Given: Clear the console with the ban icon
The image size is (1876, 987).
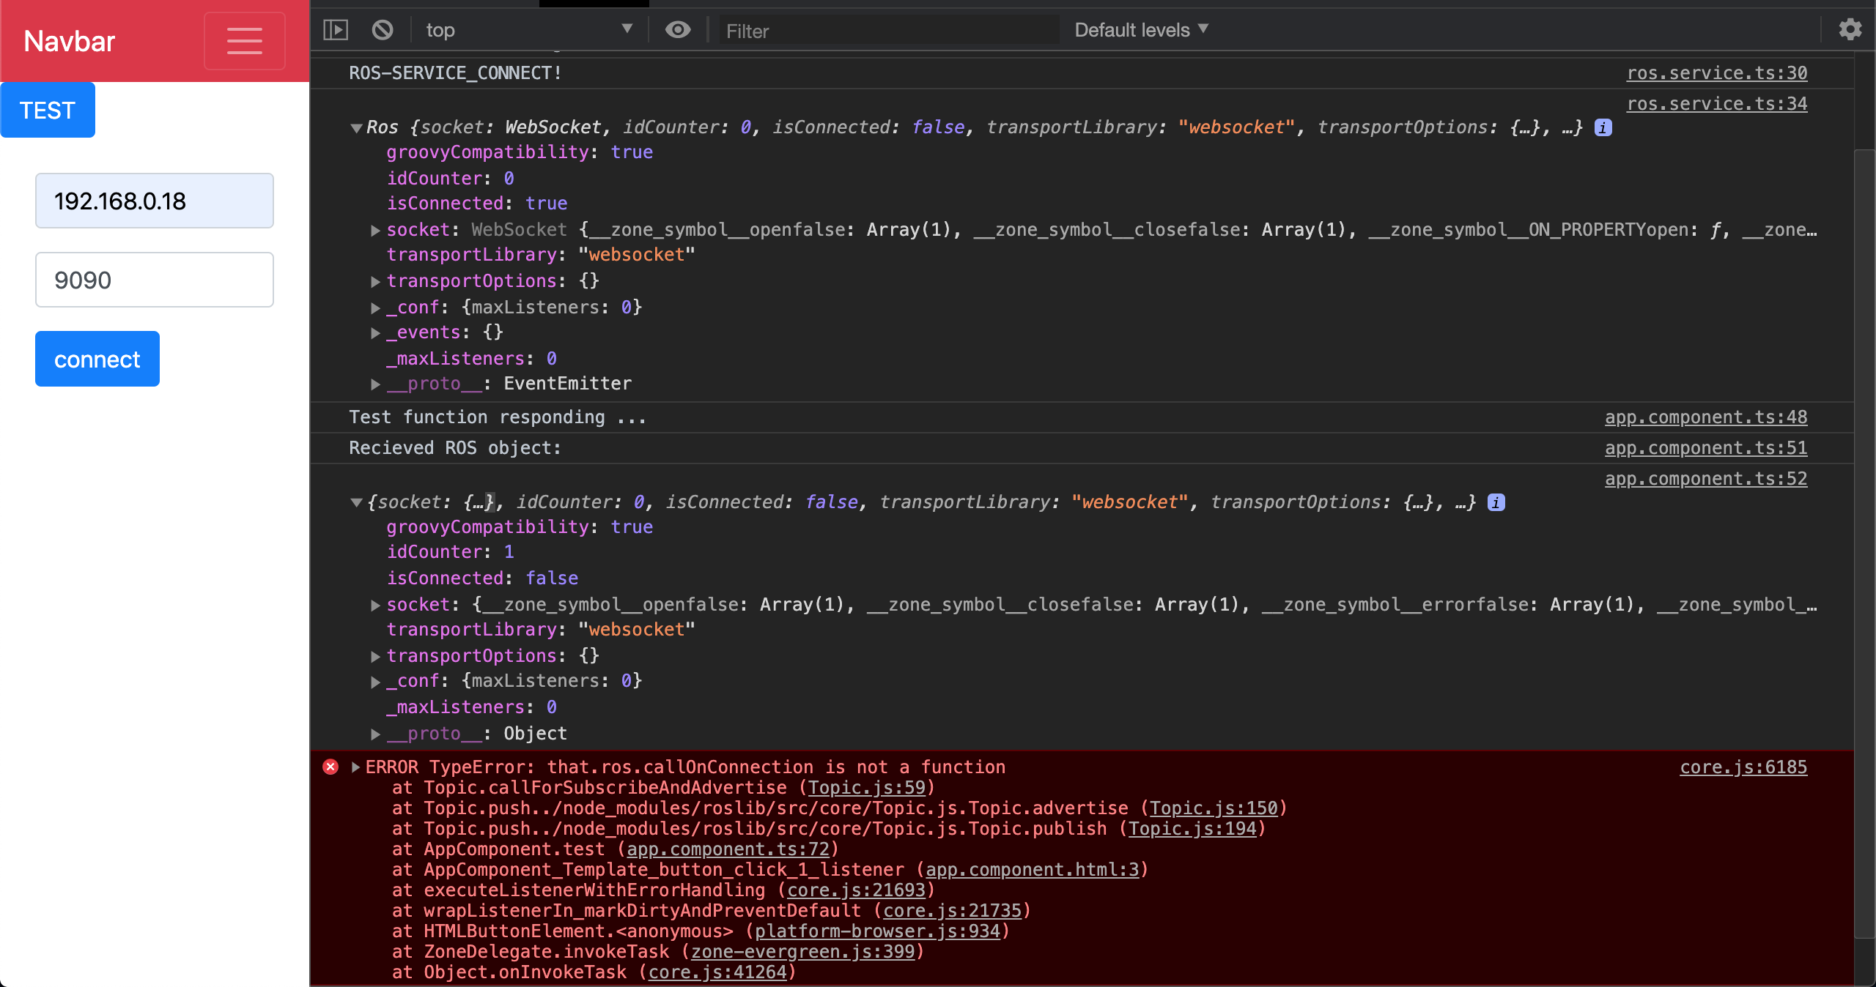Looking at the screenshot, I should [x=383, y=30].
